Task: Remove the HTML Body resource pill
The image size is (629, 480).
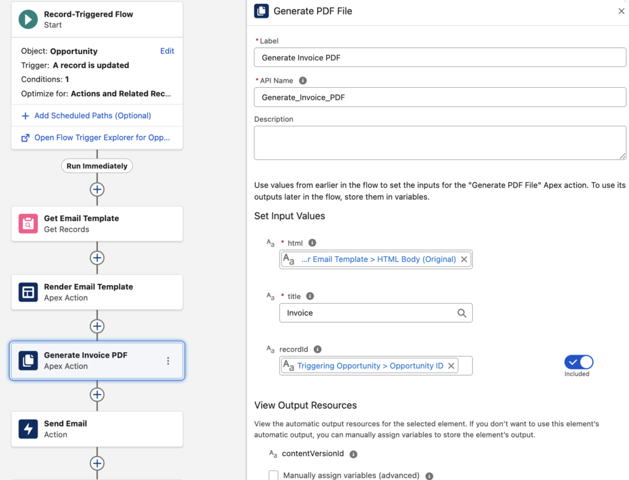Action: (x=464, y=259)
